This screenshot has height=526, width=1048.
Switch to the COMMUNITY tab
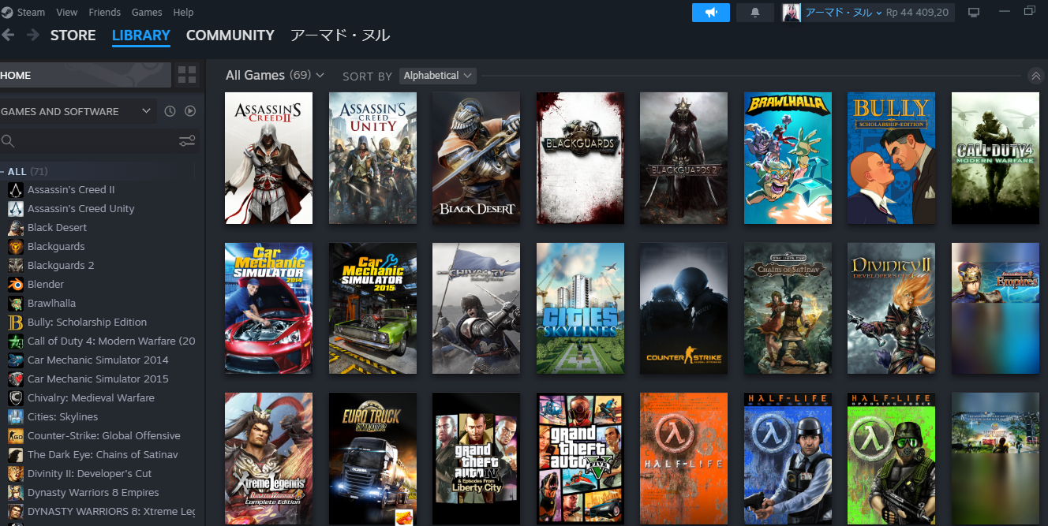[x=230, y=35]
